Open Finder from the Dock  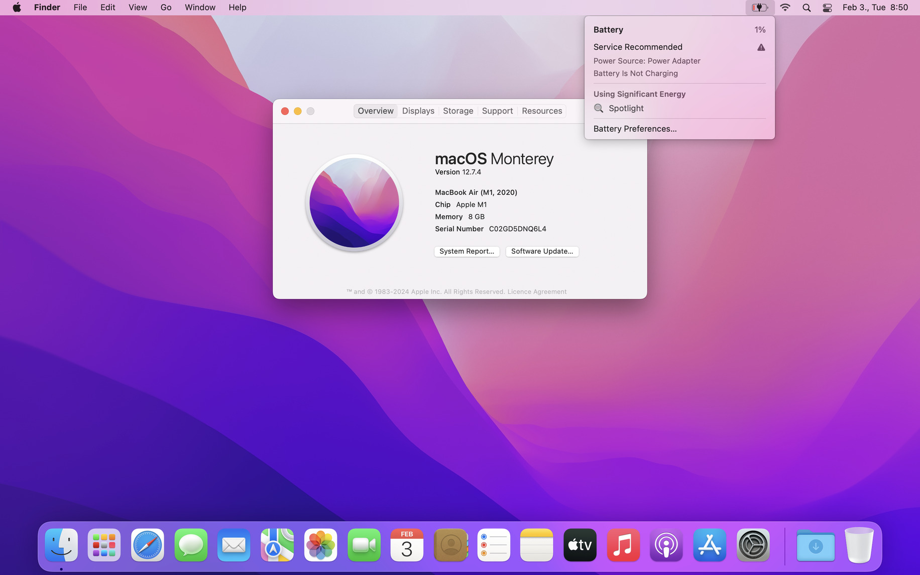tap(61, 545)
